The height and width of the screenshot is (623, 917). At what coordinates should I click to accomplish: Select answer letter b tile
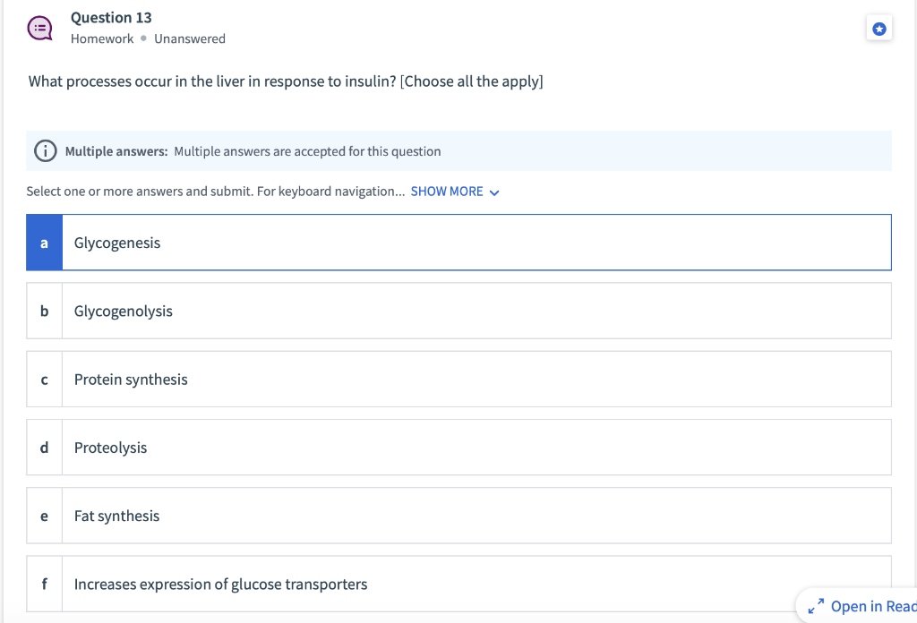coord(45,311)
